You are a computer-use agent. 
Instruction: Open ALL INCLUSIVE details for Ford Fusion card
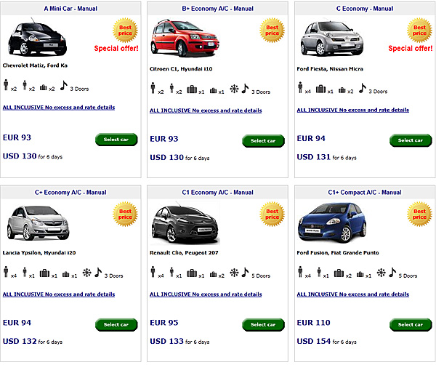point(353,294)
